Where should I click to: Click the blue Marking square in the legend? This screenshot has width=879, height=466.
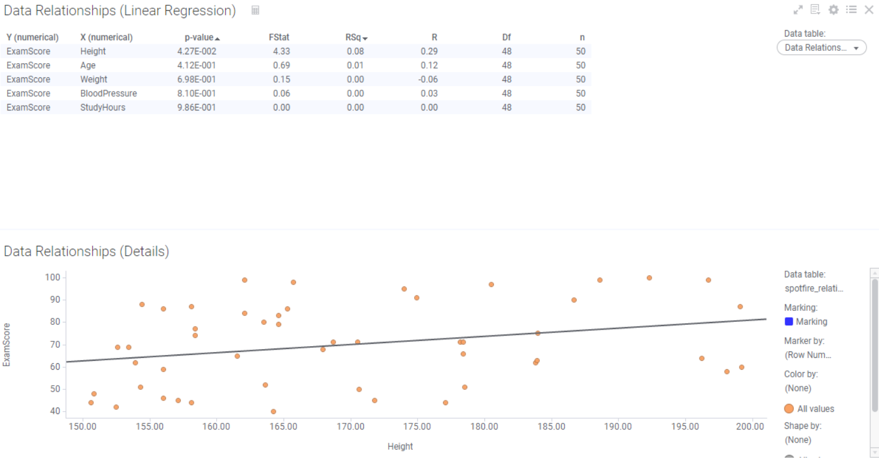pyautogui.click(x=789, y=321)
